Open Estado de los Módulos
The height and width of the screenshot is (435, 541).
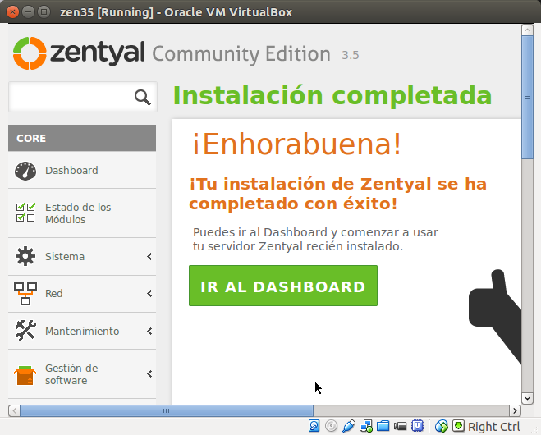82,213
